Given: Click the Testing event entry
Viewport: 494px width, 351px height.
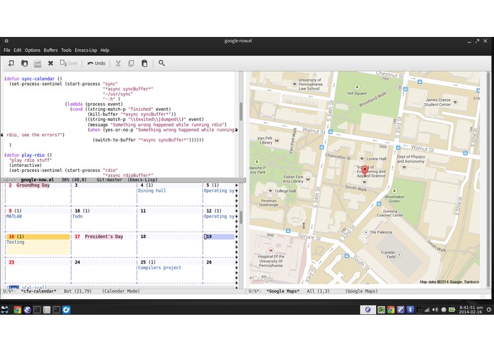Looking at the screenshot, I should tap(16, 242).
